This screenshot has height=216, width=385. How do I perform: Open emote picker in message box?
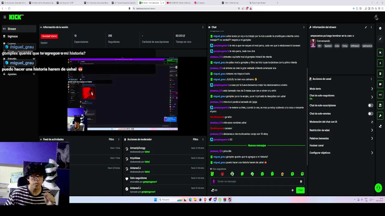(x=301, y=181)
